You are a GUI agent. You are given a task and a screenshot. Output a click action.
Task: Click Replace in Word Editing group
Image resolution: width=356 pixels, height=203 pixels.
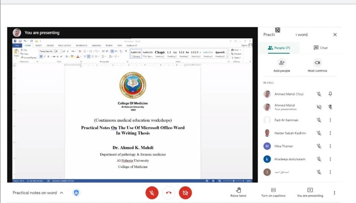(236, 54)
